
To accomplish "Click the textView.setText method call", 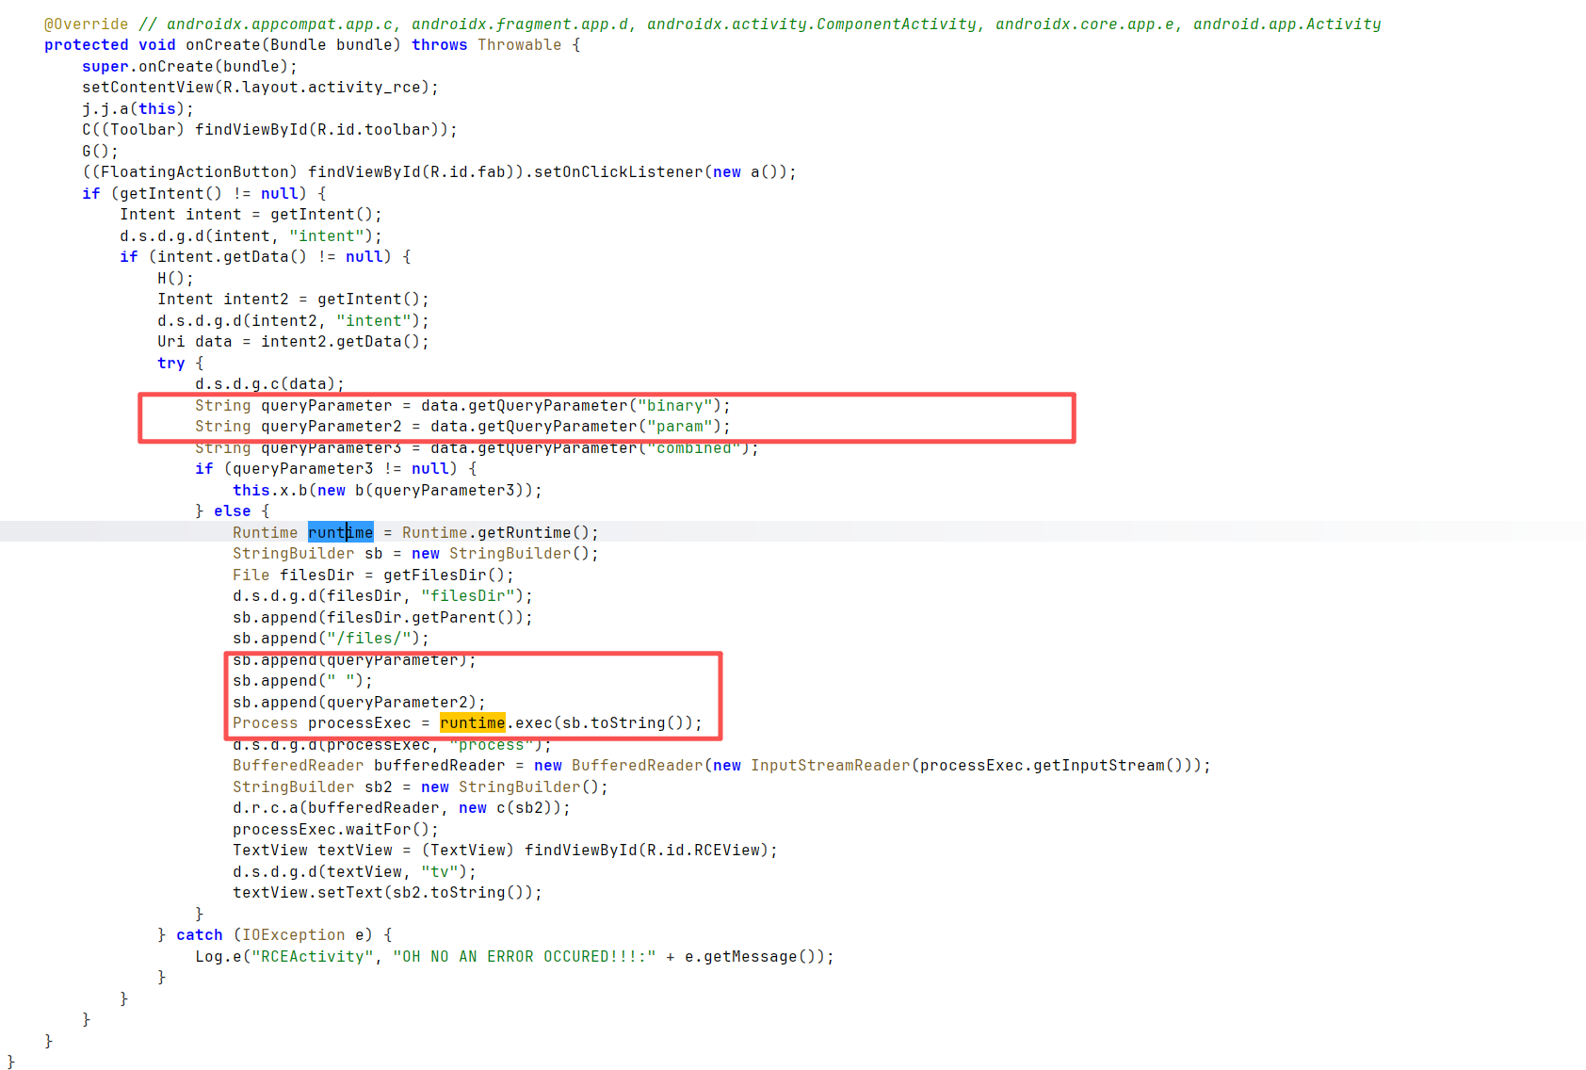I will coord(307,892).
